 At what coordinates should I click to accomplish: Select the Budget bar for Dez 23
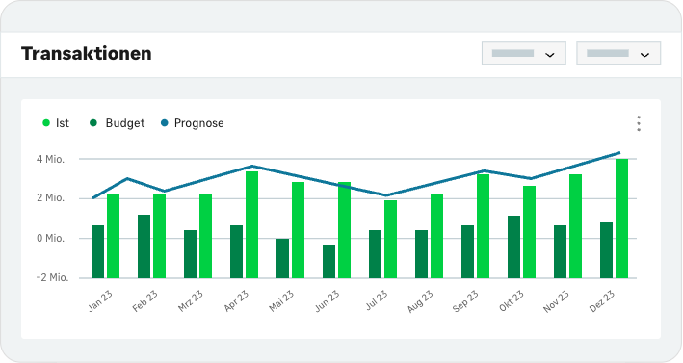click(606, 250)
